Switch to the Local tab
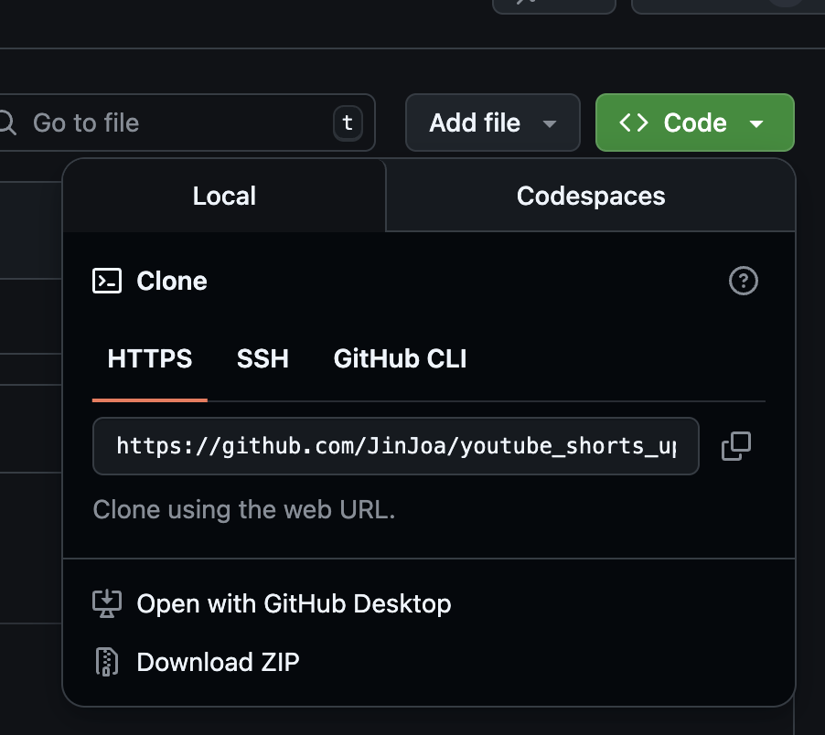Image resolution: width=825 pixels, height=735 pixels. click(224, 196)
